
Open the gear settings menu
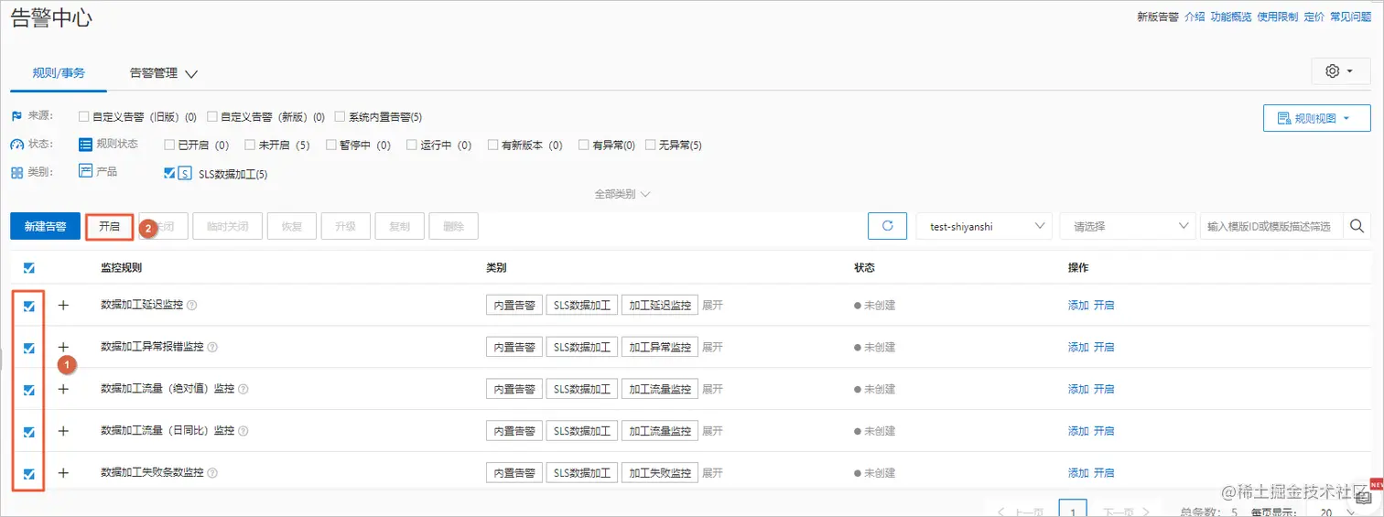(1341, 71)
